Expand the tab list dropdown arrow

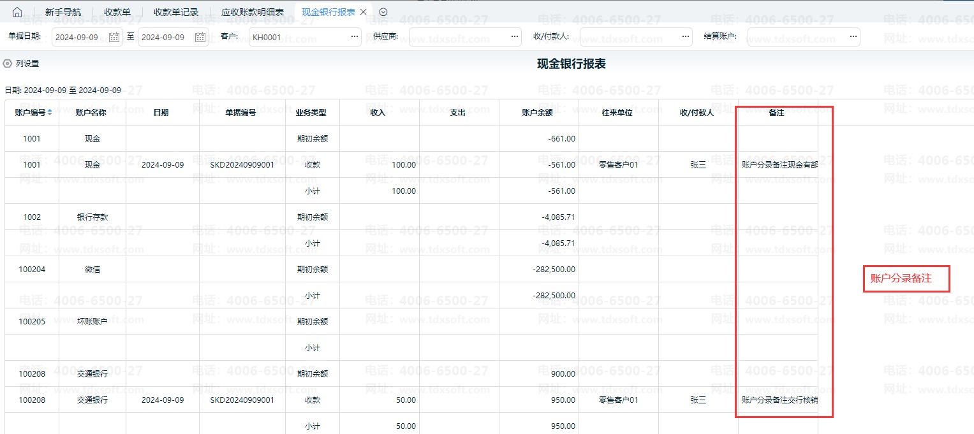tap(383, 12)
